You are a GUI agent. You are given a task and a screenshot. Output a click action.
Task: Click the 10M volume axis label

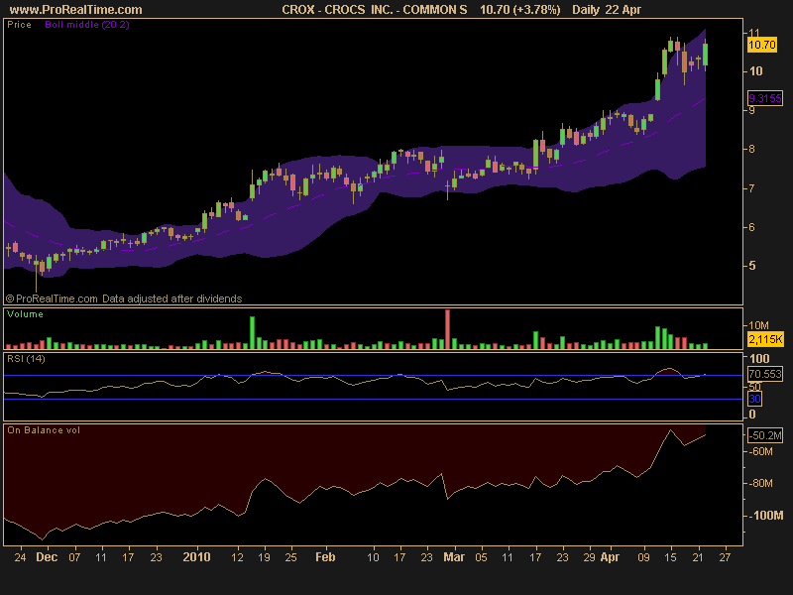759,325
